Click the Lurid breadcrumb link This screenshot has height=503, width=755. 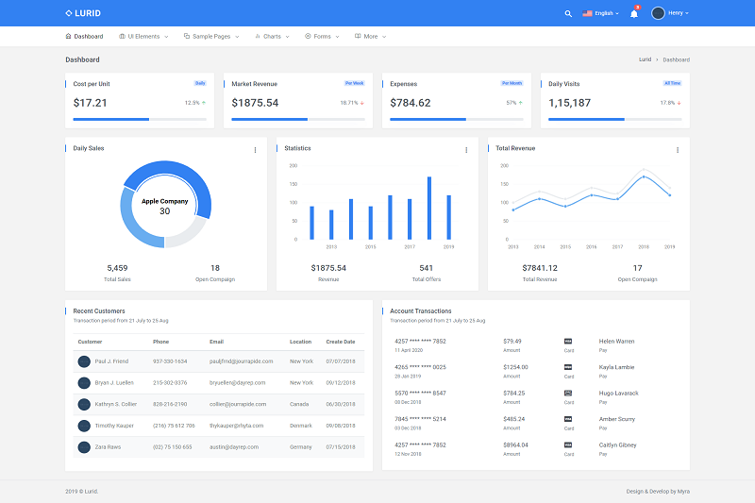click(x=645, y=59)
